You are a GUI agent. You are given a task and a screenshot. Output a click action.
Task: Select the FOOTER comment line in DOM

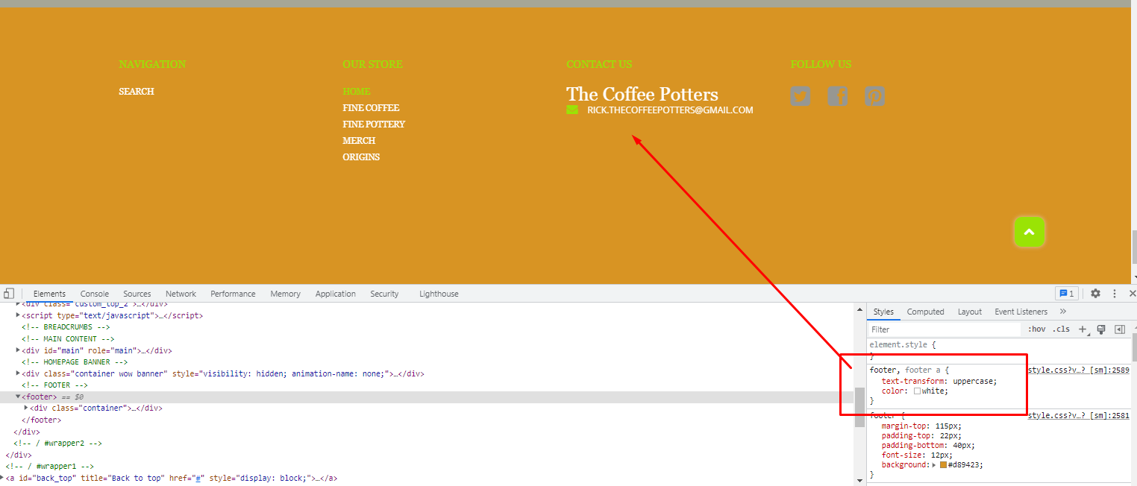click(56, 385)
